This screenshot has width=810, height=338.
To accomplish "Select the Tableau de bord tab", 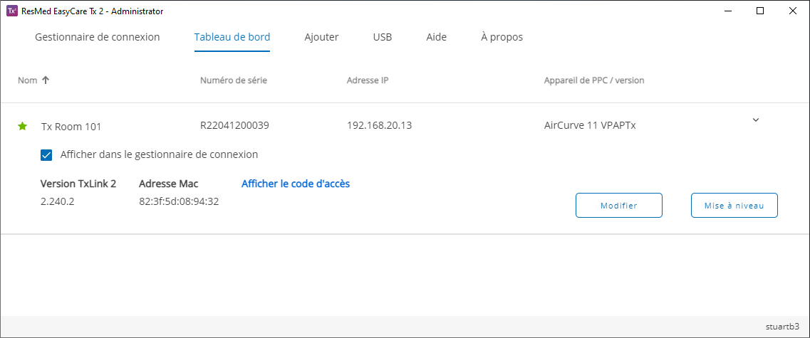I will click(x=232, y=37).
